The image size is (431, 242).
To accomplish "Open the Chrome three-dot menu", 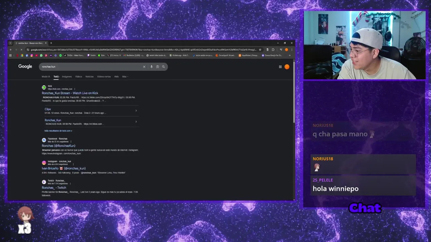I will pos(292,50).
